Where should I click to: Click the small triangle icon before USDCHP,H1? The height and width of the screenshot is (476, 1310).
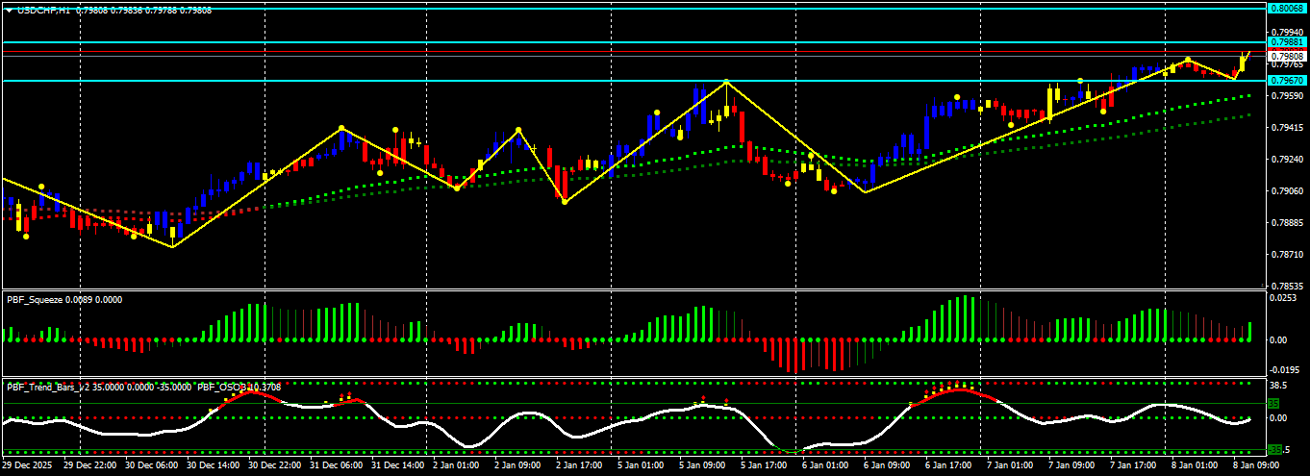(9, 9)
